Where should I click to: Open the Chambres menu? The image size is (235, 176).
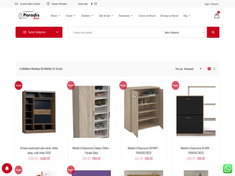coord(87,15)
